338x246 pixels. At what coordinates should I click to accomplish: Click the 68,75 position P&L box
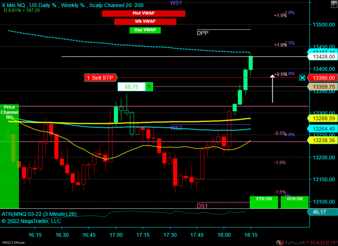(x=131, y=87)
